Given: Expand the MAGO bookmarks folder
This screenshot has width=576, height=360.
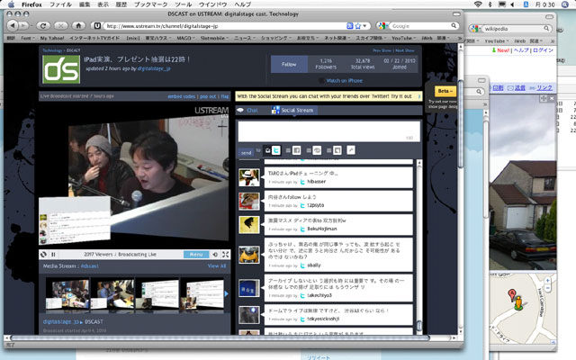Looking at the screenshot, I should (185, 38).
